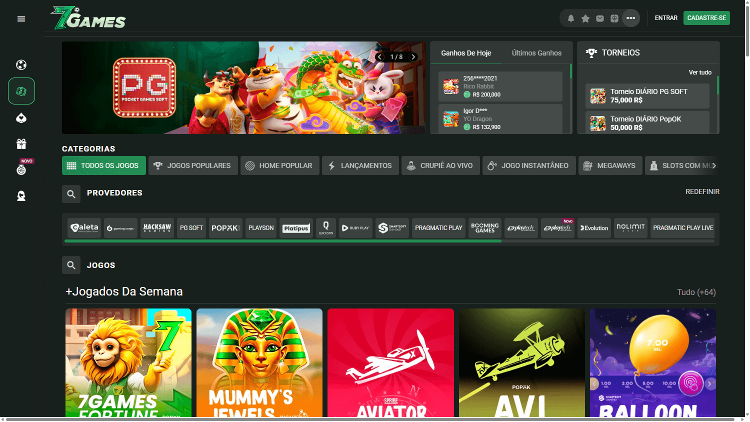Open the hamburger menu top left
This screenshot has height=422, width=750.
tap(21, 18)
